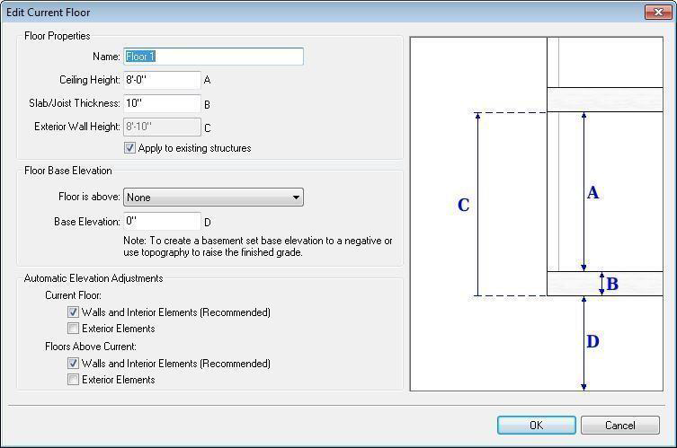Uncheck Current Floor Walls and Interior Elements
677x448 pixels.
73,312
